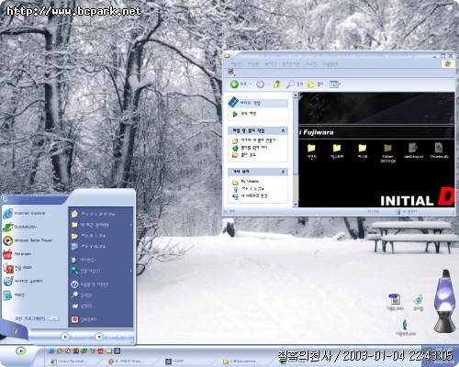
Task: Launch Windows Media Player from the Start menu
Action: (28, 240)
